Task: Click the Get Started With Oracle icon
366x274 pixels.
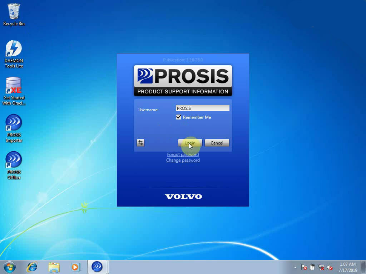Action: tap(14, 86)
